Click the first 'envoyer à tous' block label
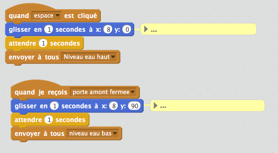This screenshot has width=278, height=153. tap(34, 57)
